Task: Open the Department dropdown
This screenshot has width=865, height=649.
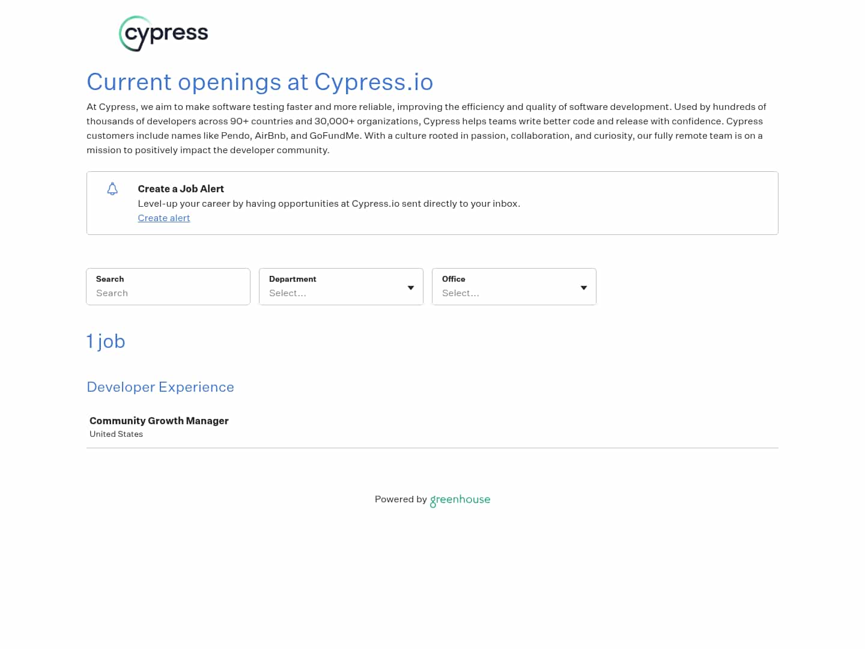Action: coord(341,287)
